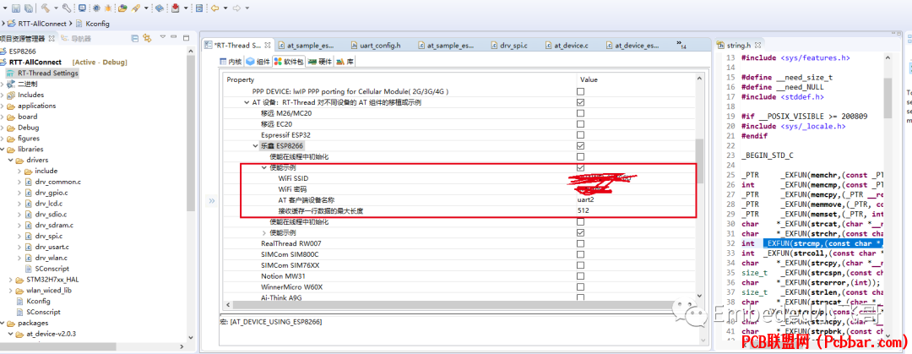
Task: Click the open-folder toolbar icon
Action: [x=122, y=8]
